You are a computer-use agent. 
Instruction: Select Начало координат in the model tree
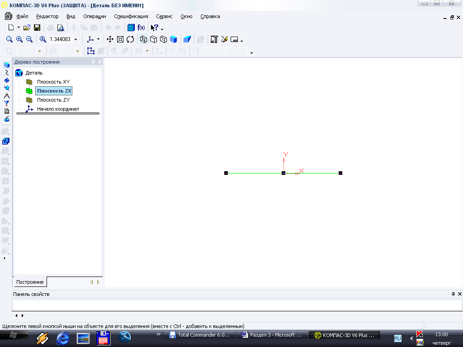tap(58, 109)
